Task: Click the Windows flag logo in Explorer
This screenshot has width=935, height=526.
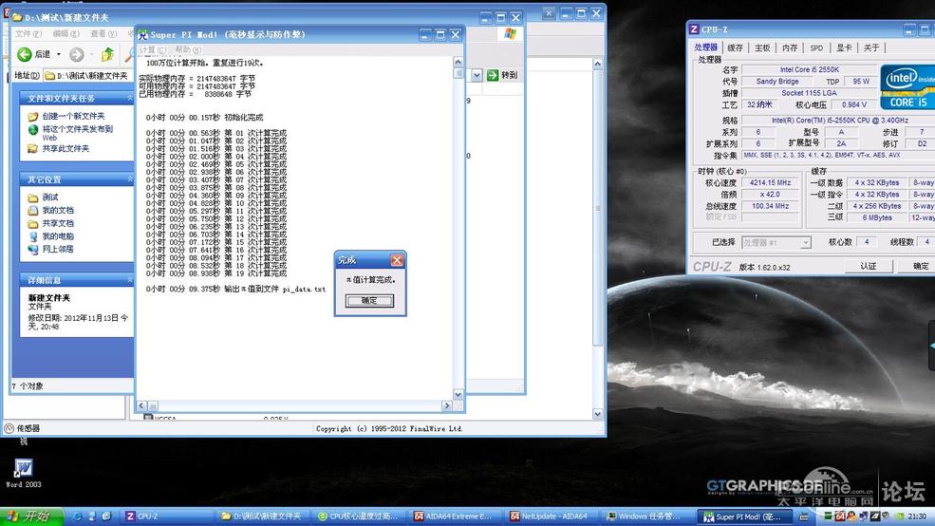Action: coord(511,34)
